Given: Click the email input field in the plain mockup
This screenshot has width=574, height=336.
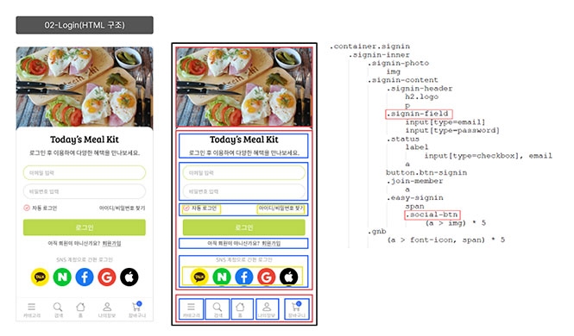Looking at the screenshot, I should pos(85,173).
